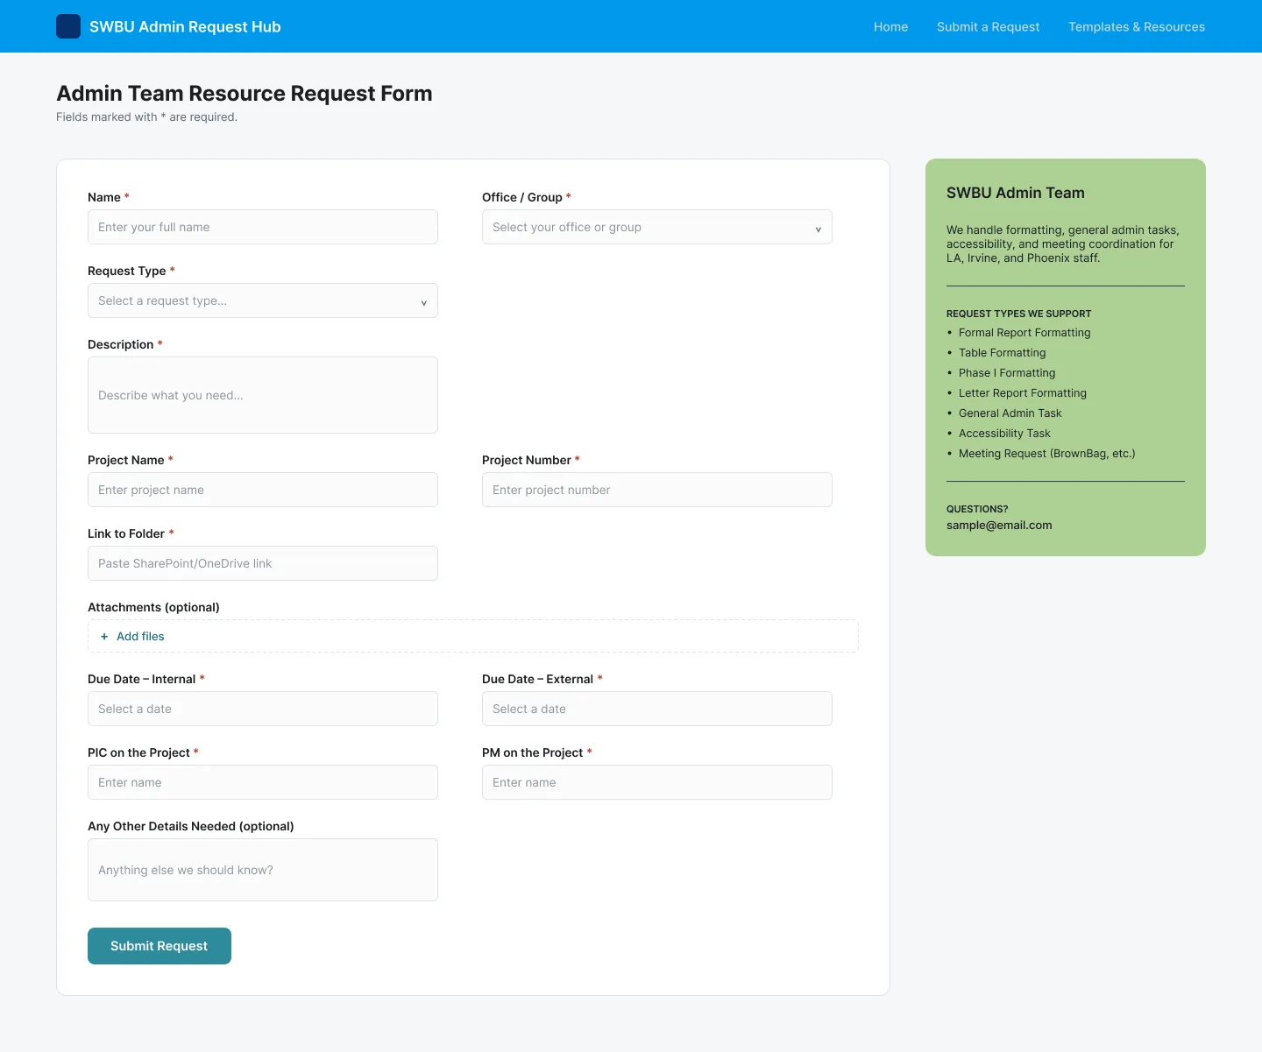Open Templates & Resources nav link
1262x1052 pixels.
pos(1137,27)
